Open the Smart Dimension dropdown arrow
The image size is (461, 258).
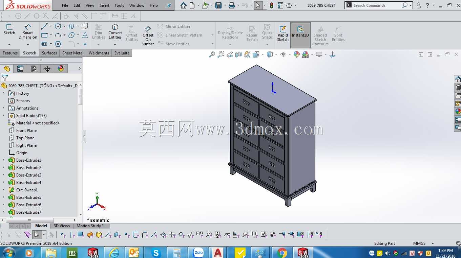click(x=28, y=45)
